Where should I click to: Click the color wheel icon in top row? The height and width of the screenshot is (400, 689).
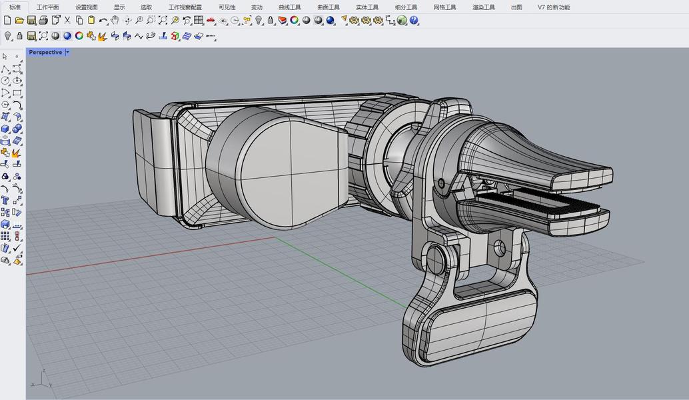(294, 21)
